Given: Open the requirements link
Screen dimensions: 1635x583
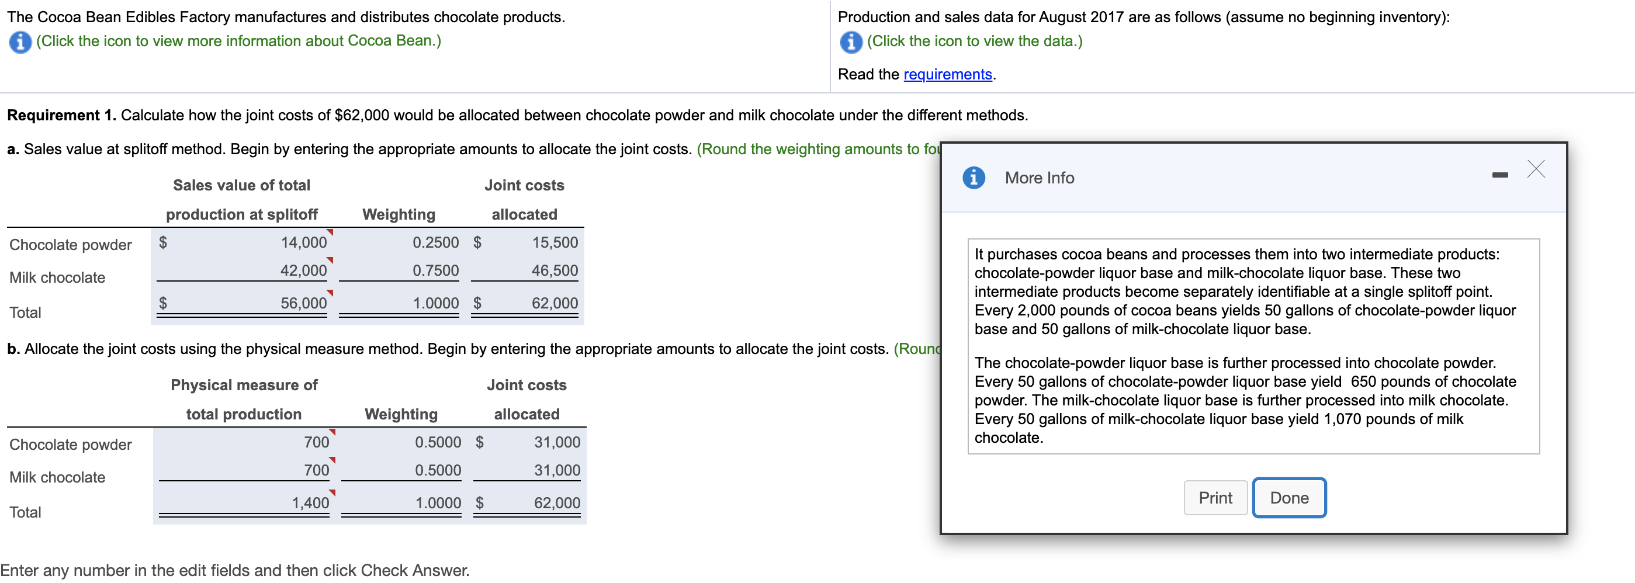Looking at the screenshot, I should click(x=946, y=74).
